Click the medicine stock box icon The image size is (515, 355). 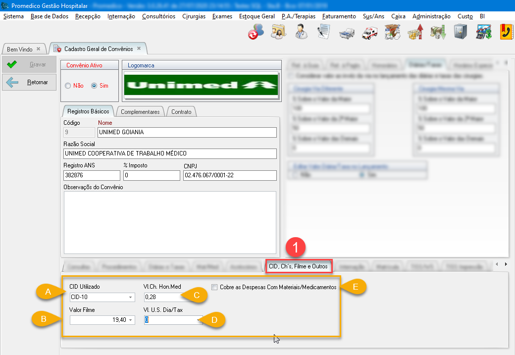point(392,32)
